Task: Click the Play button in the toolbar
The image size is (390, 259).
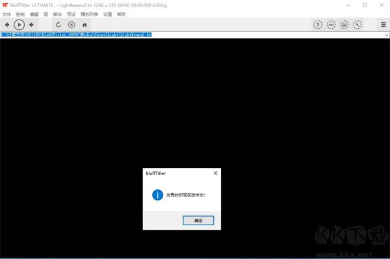Action: pos(19,25)
